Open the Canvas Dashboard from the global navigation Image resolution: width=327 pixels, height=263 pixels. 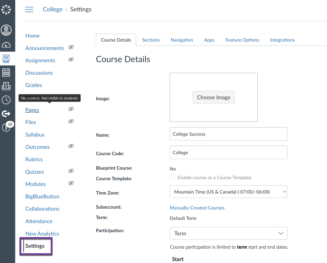(x=6, y=45)
